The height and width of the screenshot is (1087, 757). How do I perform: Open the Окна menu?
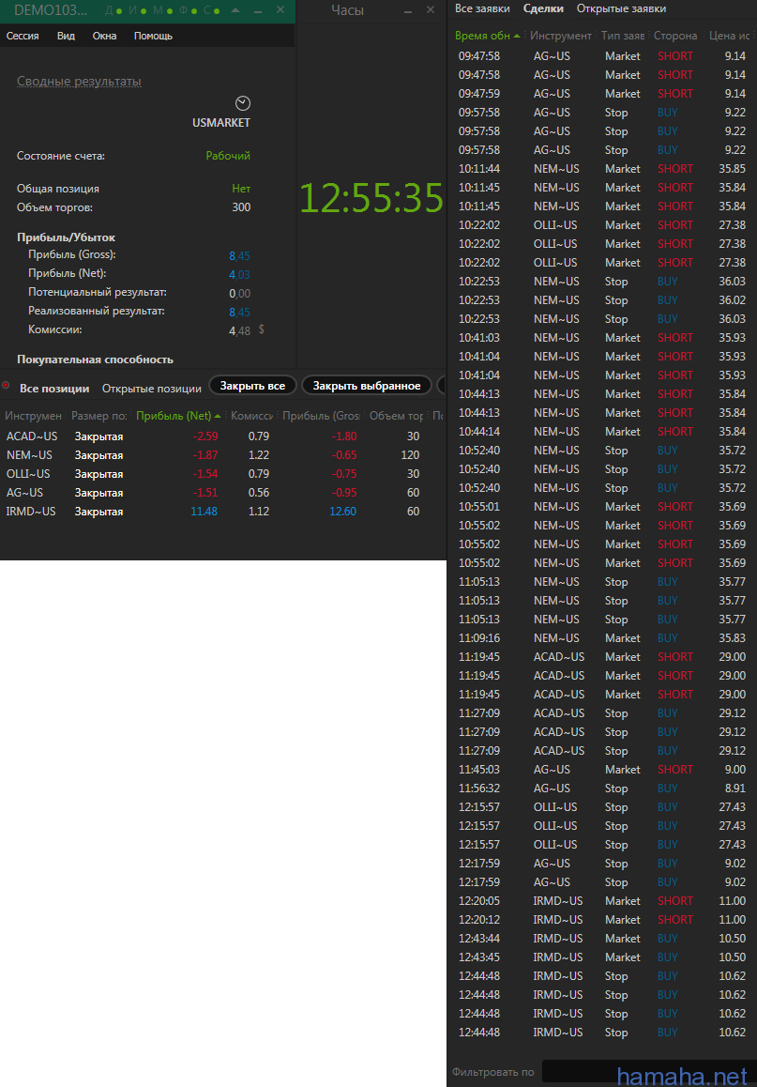tap(104, 36)
